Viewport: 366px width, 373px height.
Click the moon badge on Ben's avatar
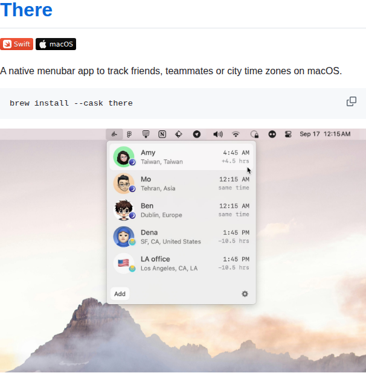132,215
